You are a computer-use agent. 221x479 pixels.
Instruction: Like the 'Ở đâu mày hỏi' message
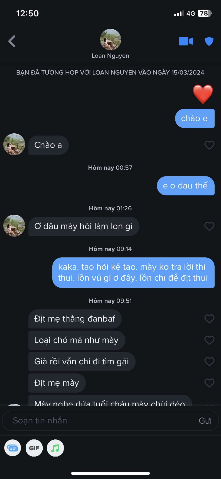click(x=209, y=226)
